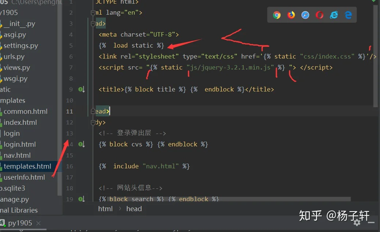Click the "{% block cvs %}" template tag

(x=126, y=144)
